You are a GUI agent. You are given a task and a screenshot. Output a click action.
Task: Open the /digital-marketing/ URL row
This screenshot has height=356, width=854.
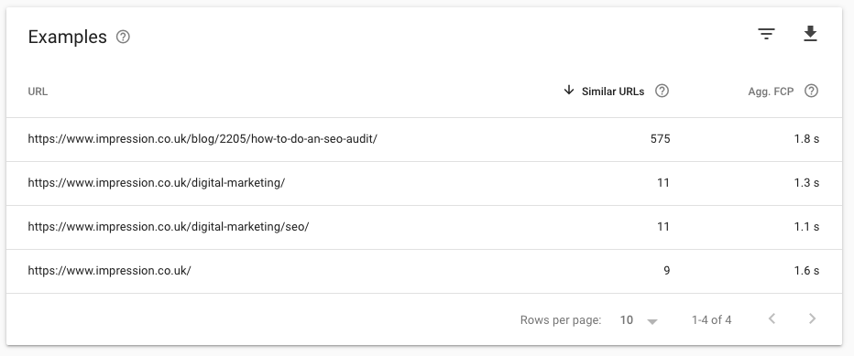(423, 183)
